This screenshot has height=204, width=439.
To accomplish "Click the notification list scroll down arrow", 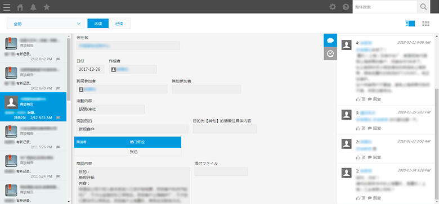I will click(x=69, y=201).
